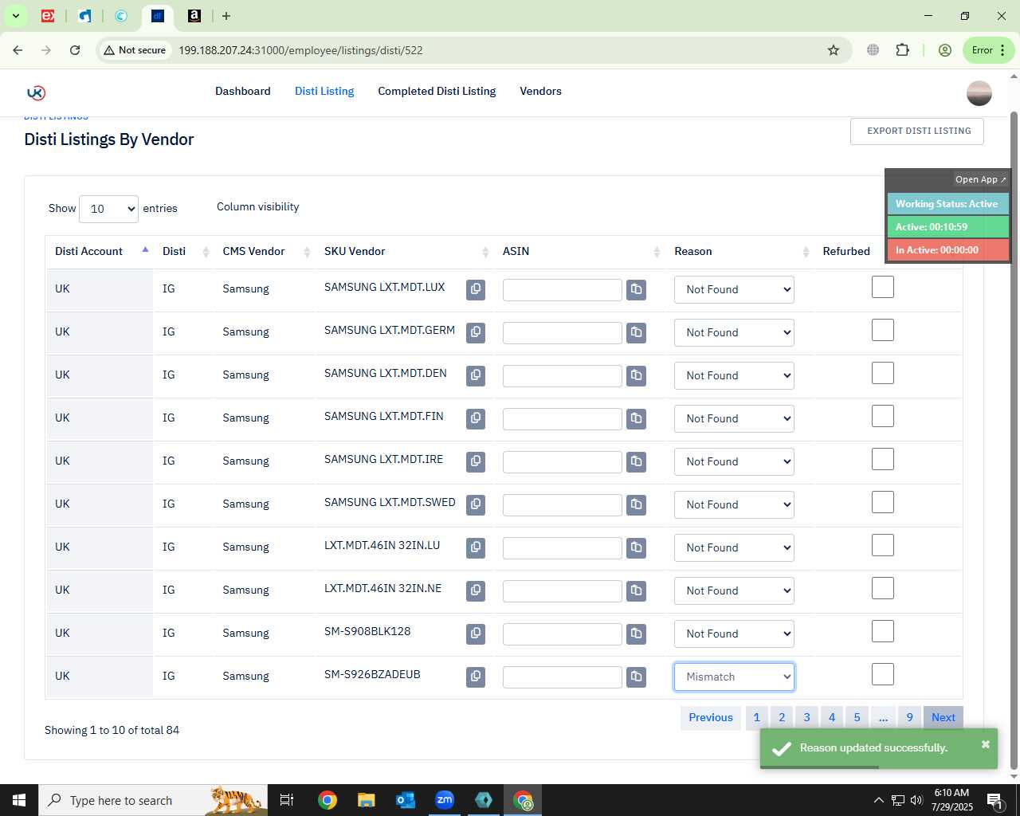Open Zoom from the taskbar
Image resolution: width=1020 pixels, height=816 pixels.
pyautogui.click(x=445, y=800)
